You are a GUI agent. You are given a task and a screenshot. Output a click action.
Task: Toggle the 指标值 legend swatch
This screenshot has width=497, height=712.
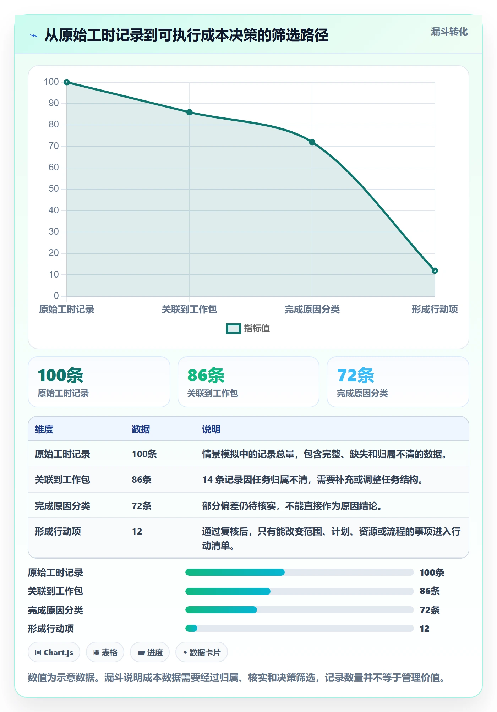(234, 329)
